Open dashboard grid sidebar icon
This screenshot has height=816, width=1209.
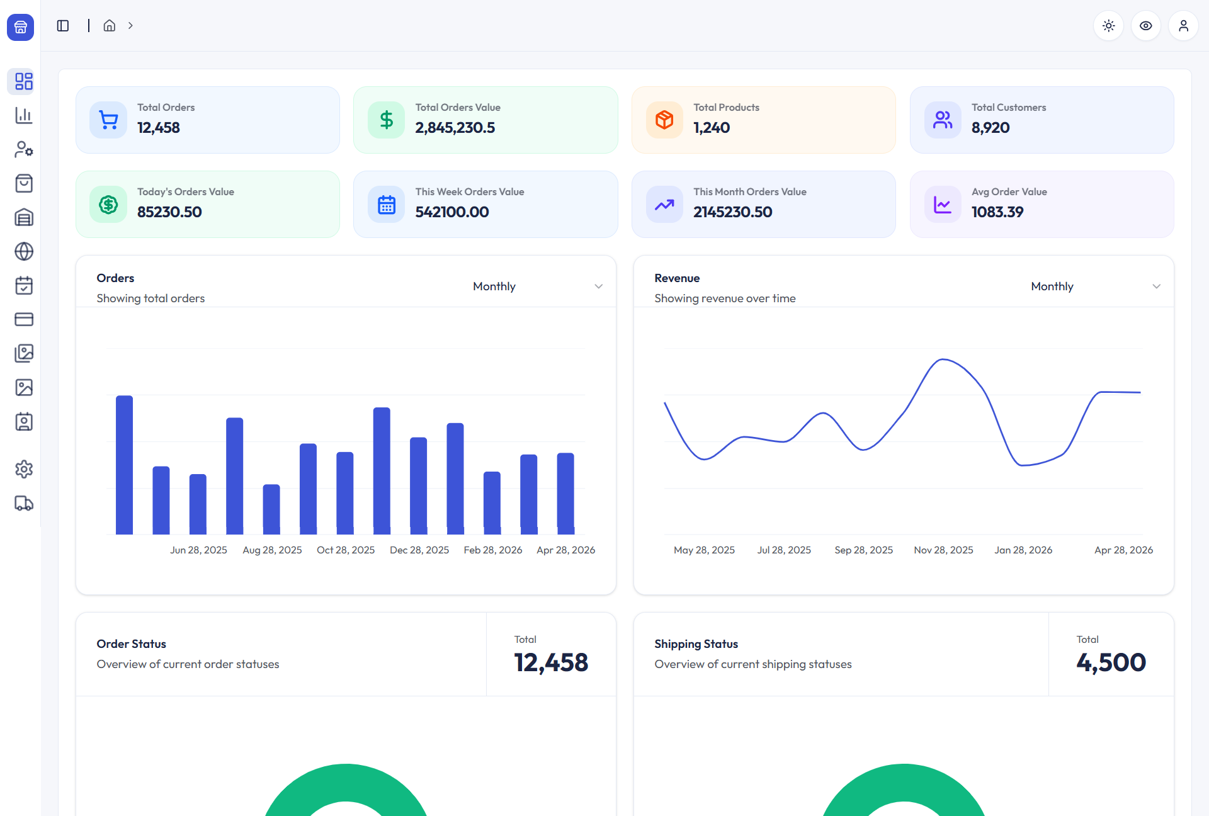[x=24, y=81]
